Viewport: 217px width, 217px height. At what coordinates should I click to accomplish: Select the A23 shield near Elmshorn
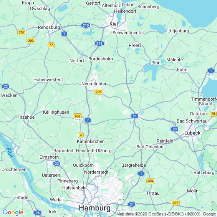click(57, 164)
